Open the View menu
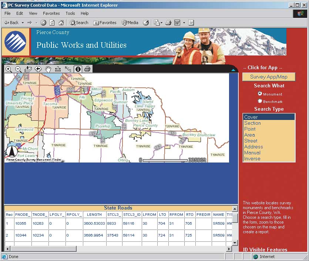This screenshot has width=309, height=261. (33, 13)
